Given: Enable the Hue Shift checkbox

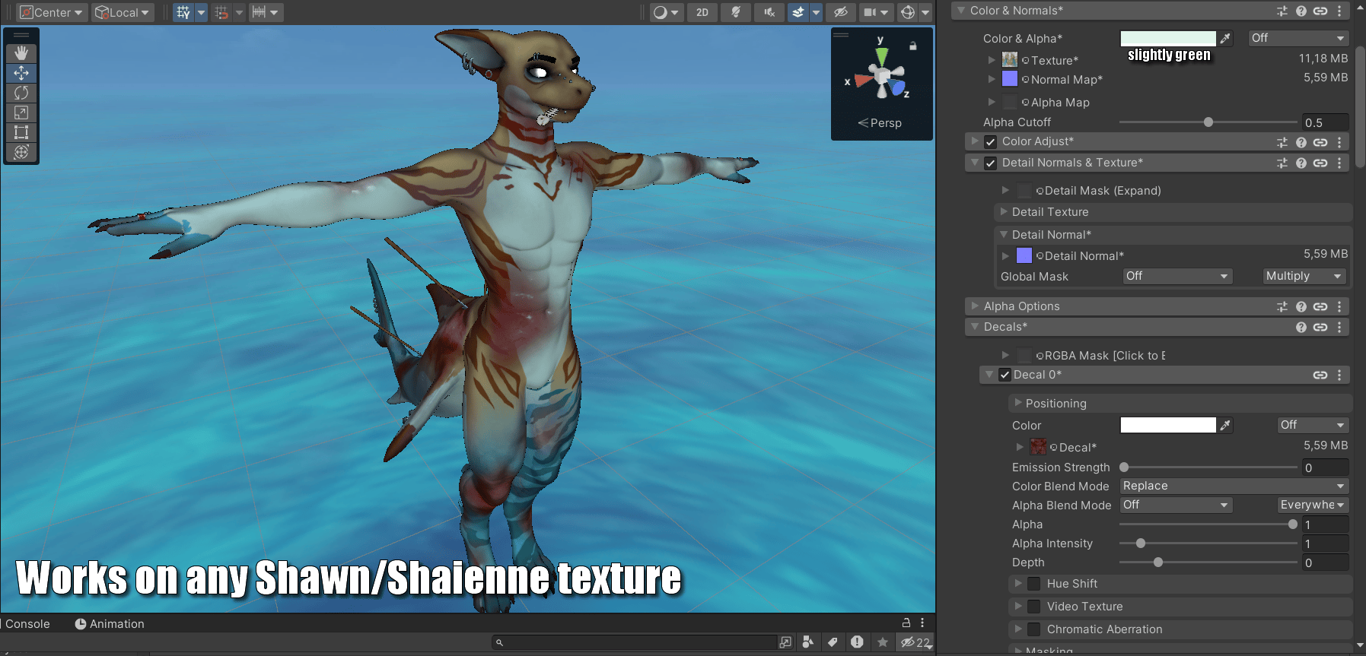Looking at the screenshot, I should pyautogui.click(x=1033, y=584).
